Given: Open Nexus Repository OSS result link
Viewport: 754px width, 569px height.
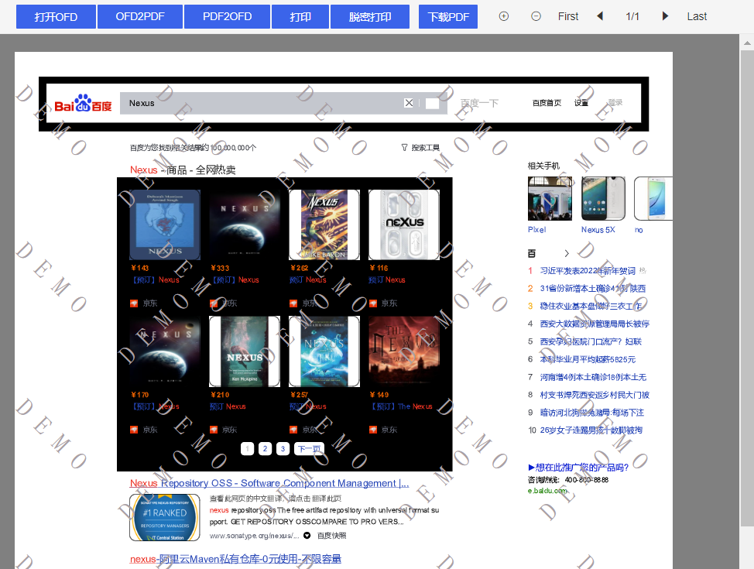Looking at the screenshot, I should (269, 483).
